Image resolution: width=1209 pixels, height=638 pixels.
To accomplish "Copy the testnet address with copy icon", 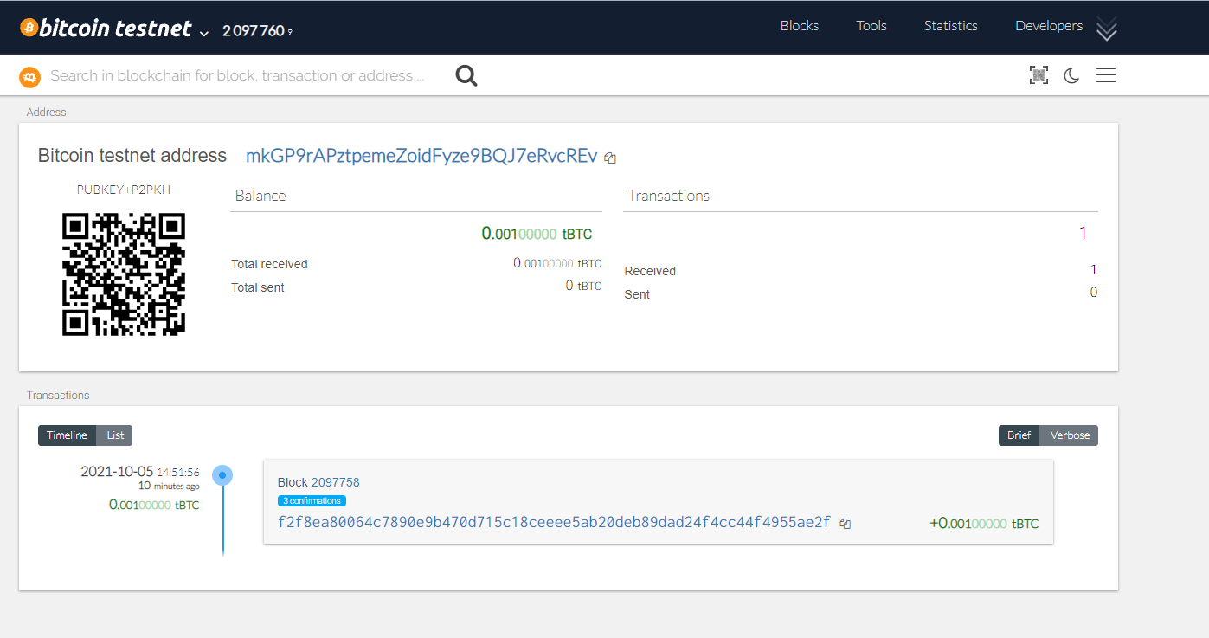I will coord(610,158).
